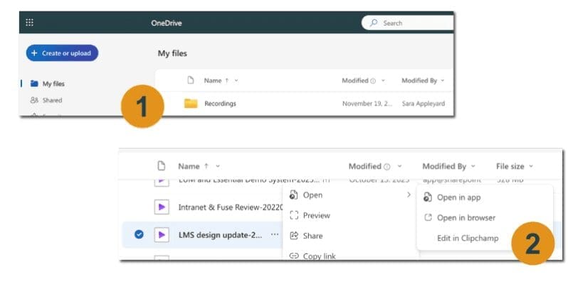This screenshot has height=284, width=568.
Task: Open the three-dot menu for LMS design update
Action: (x=275, y=234)
